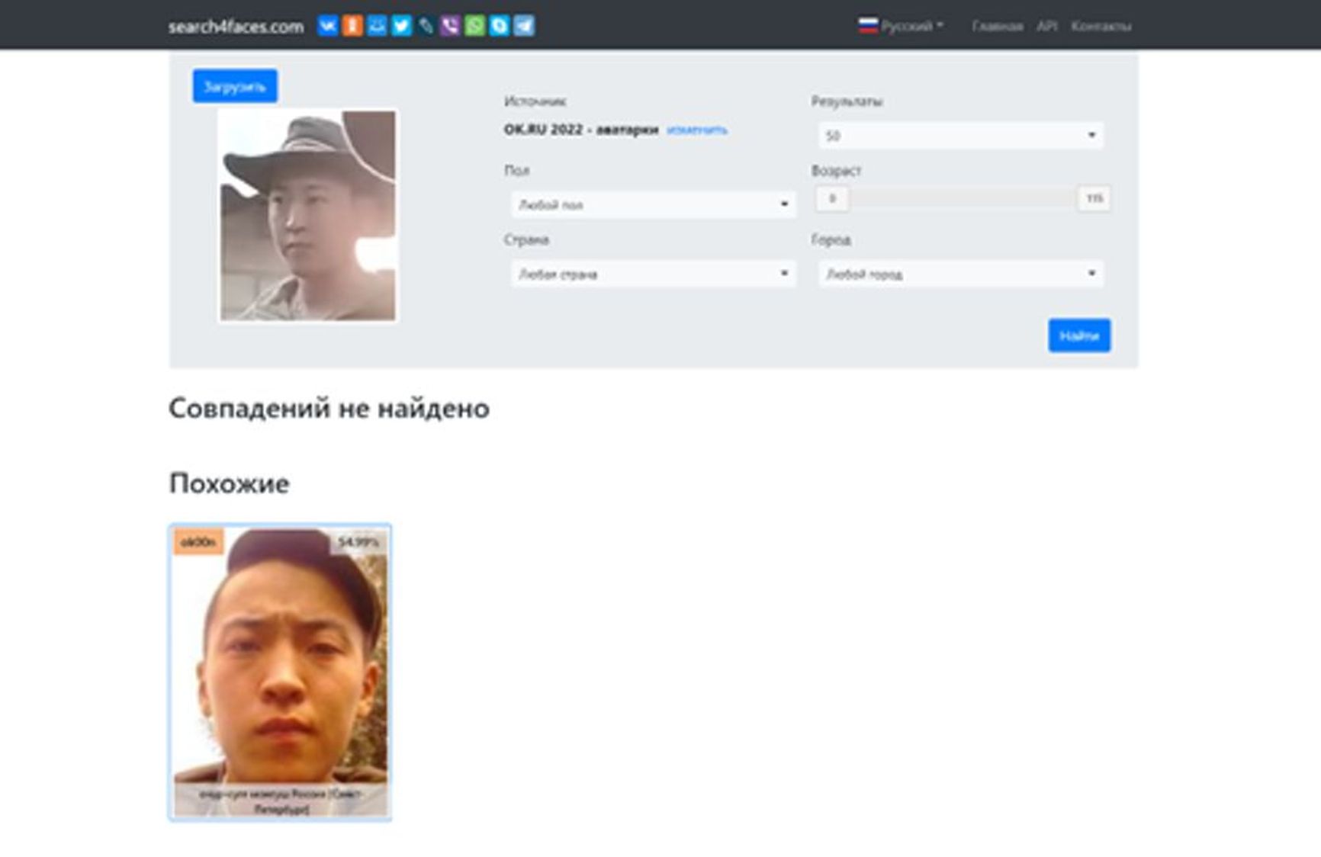Click the Mail.ru My World share icon
Screen dimensions: 1321x857
377,26
